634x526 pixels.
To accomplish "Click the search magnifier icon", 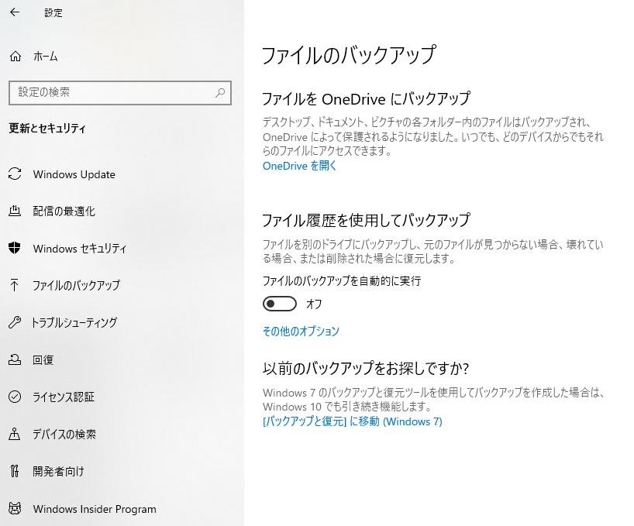I will 220,92.
